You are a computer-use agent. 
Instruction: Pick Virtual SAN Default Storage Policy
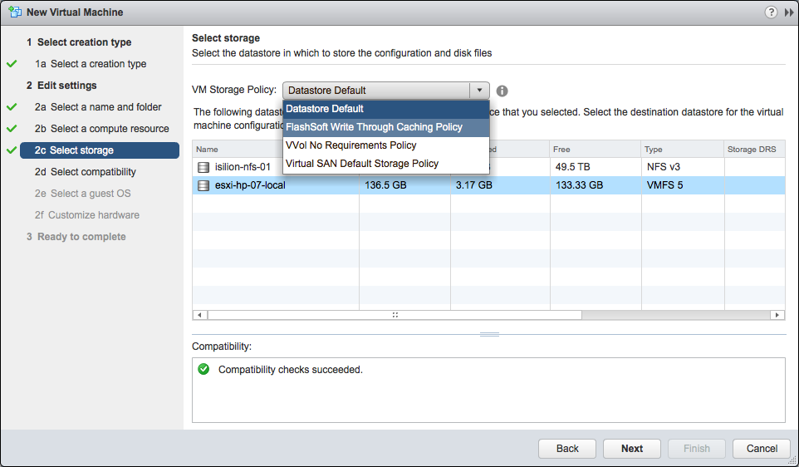pos(361,164)
